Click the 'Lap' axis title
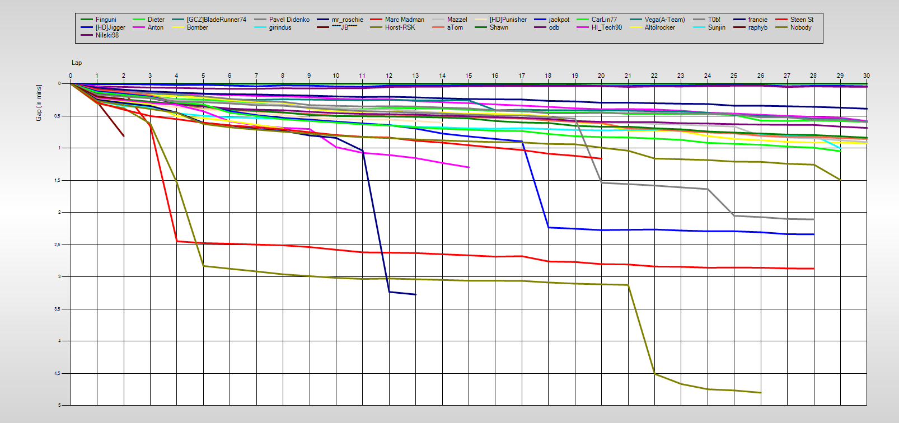The width and height of the screenshot is (899, 423). (x=77, y=63)
